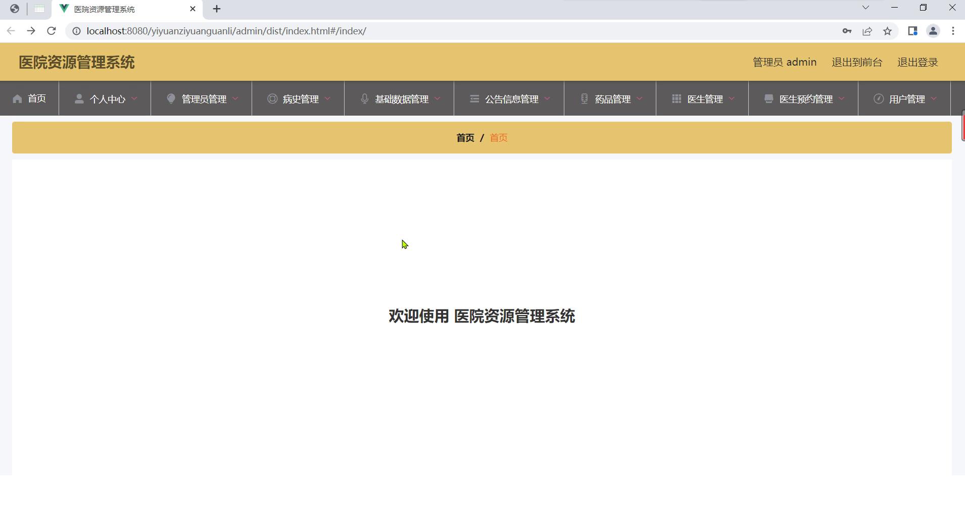Click the 退出登录 link
965x515 pixels.
(917, 62)
